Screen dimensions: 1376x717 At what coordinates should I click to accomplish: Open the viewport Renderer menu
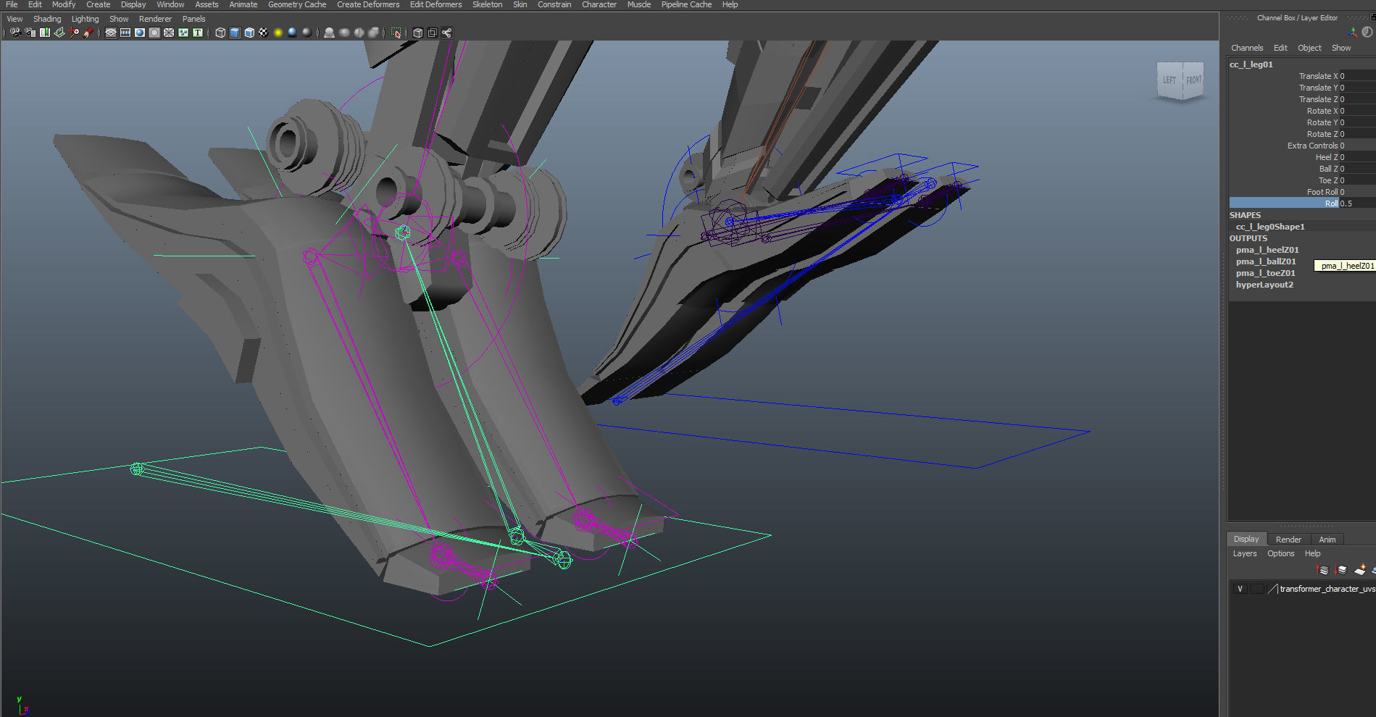pyautogui.click(x=155, y=19)
